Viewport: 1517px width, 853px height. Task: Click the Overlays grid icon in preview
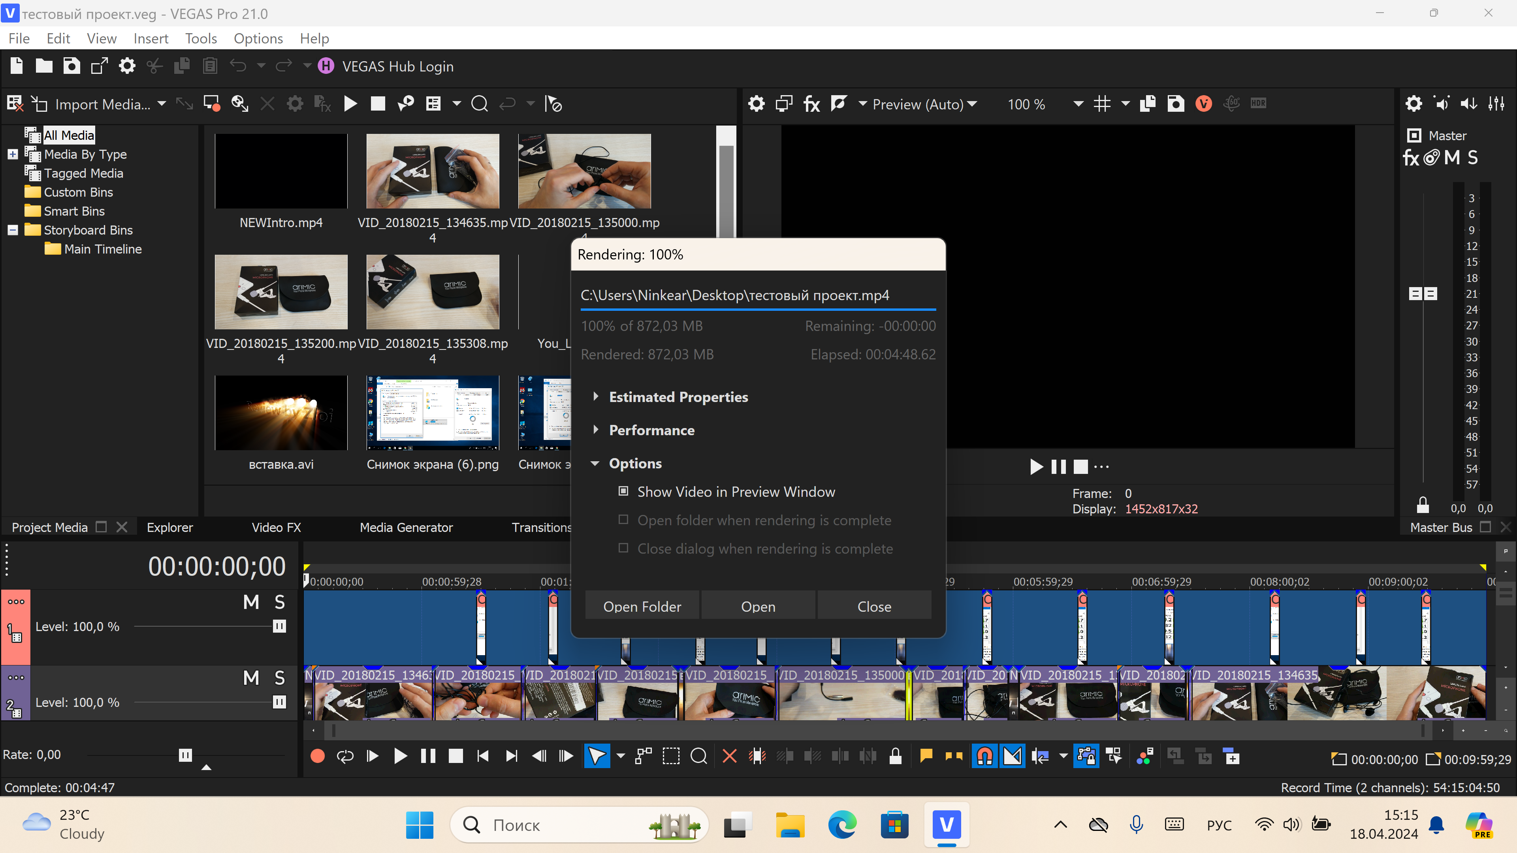point(1102,104)
